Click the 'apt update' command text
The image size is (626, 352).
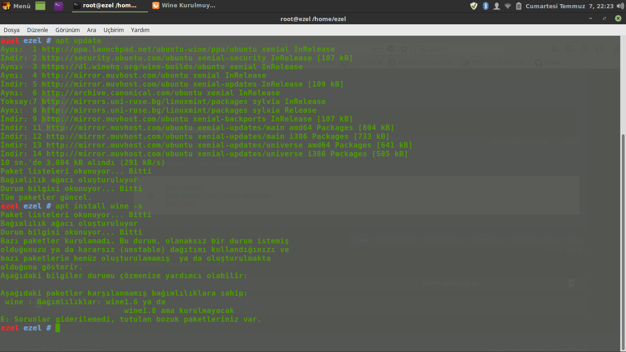[78, 41]
